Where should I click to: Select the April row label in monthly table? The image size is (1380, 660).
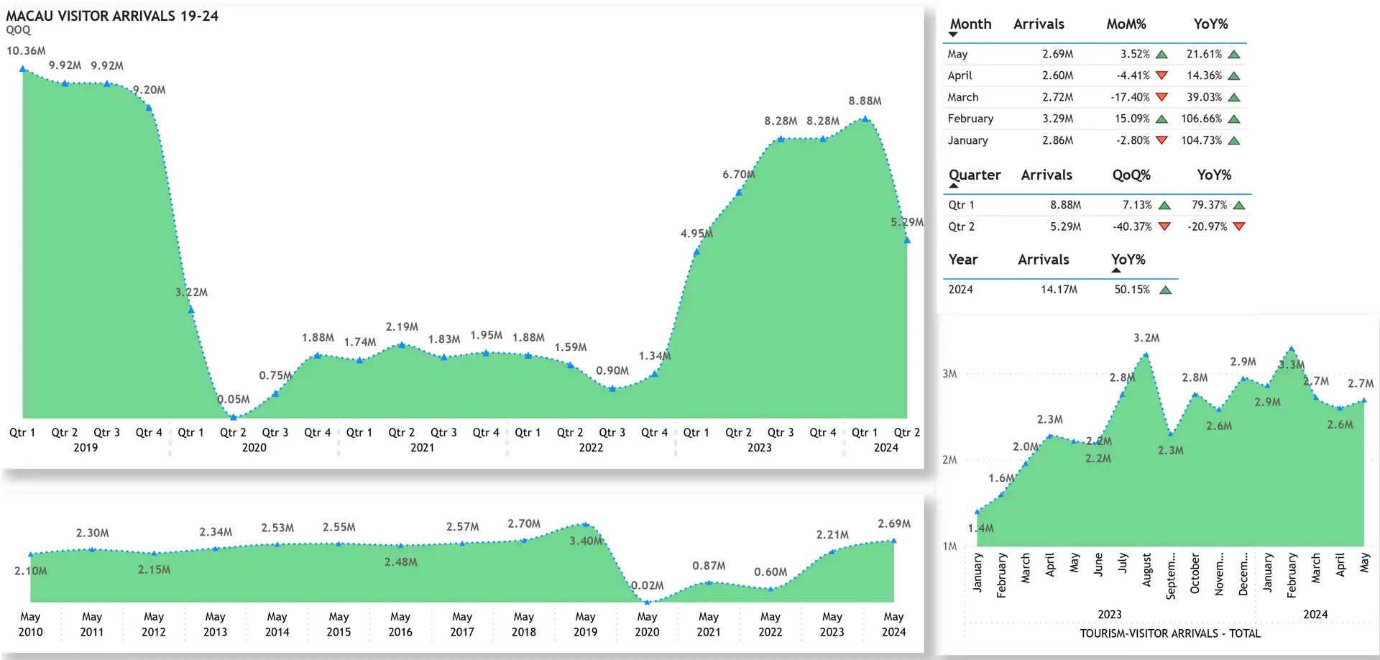pos(960,75)
